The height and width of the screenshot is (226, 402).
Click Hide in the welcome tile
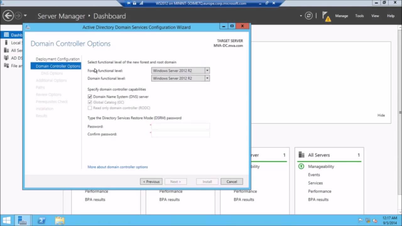point(381,115)
